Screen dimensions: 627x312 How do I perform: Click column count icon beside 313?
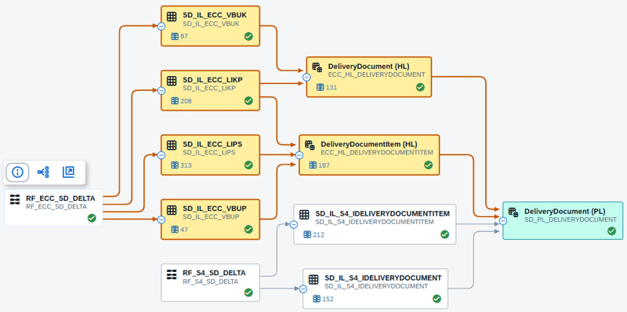175,165
